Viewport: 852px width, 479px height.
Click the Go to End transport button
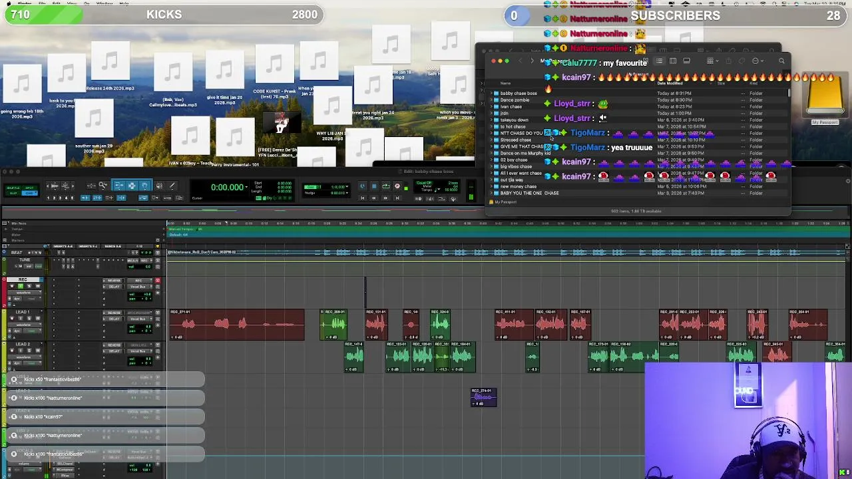397,198
